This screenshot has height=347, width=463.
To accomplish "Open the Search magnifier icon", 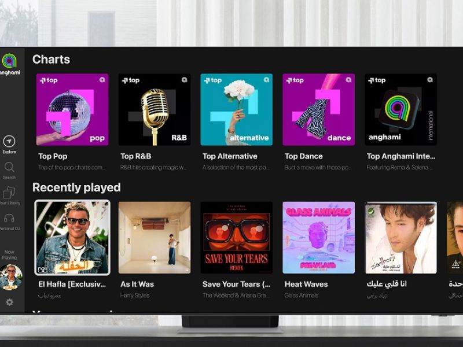I will 9,167.
